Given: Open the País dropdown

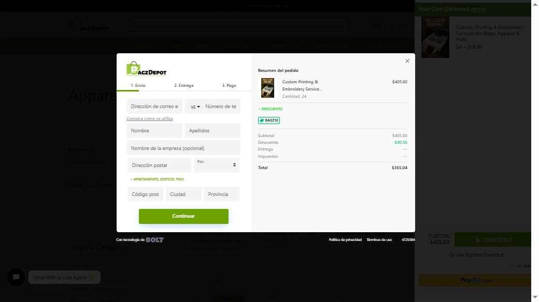Looking at the screenshot, I should [217, 165].
